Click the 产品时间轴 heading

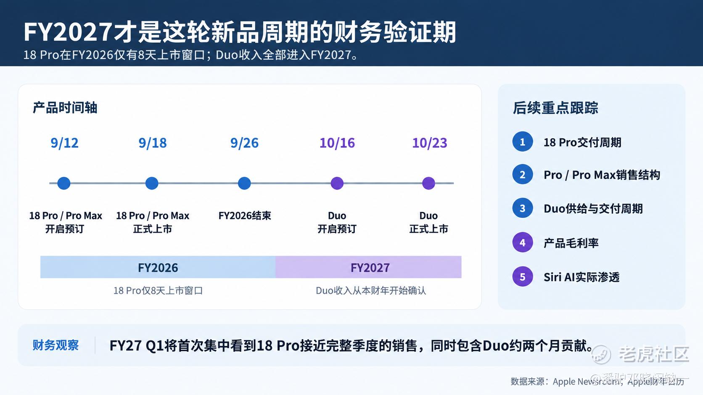point(65,108)
